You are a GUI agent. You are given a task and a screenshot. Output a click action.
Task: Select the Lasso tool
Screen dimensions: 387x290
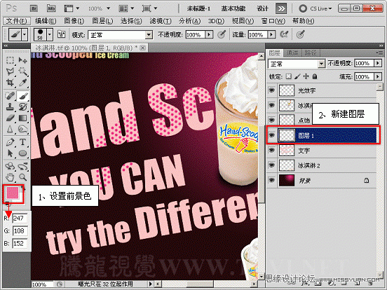(10, 71)
